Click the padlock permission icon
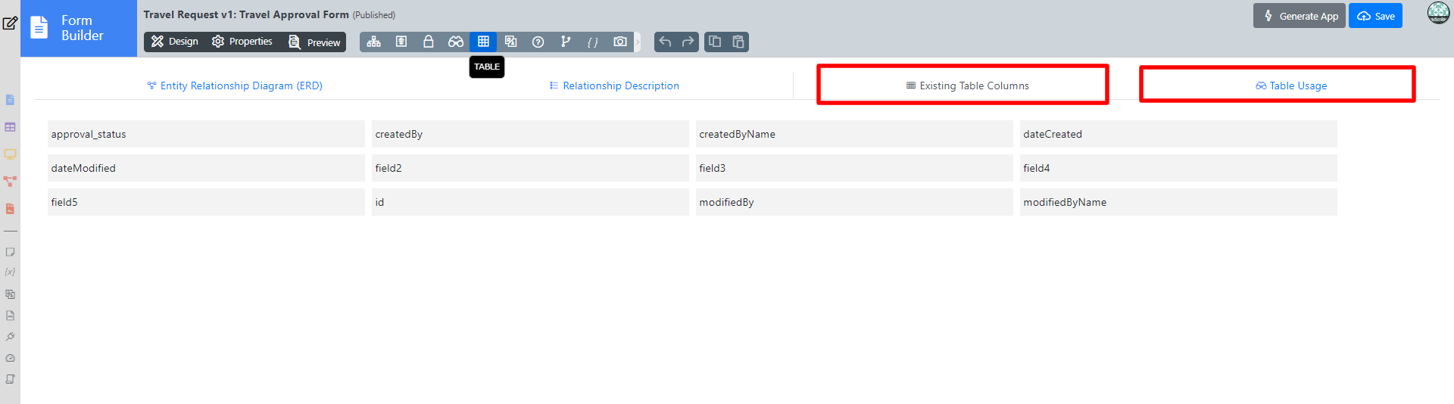 point(429,42)
